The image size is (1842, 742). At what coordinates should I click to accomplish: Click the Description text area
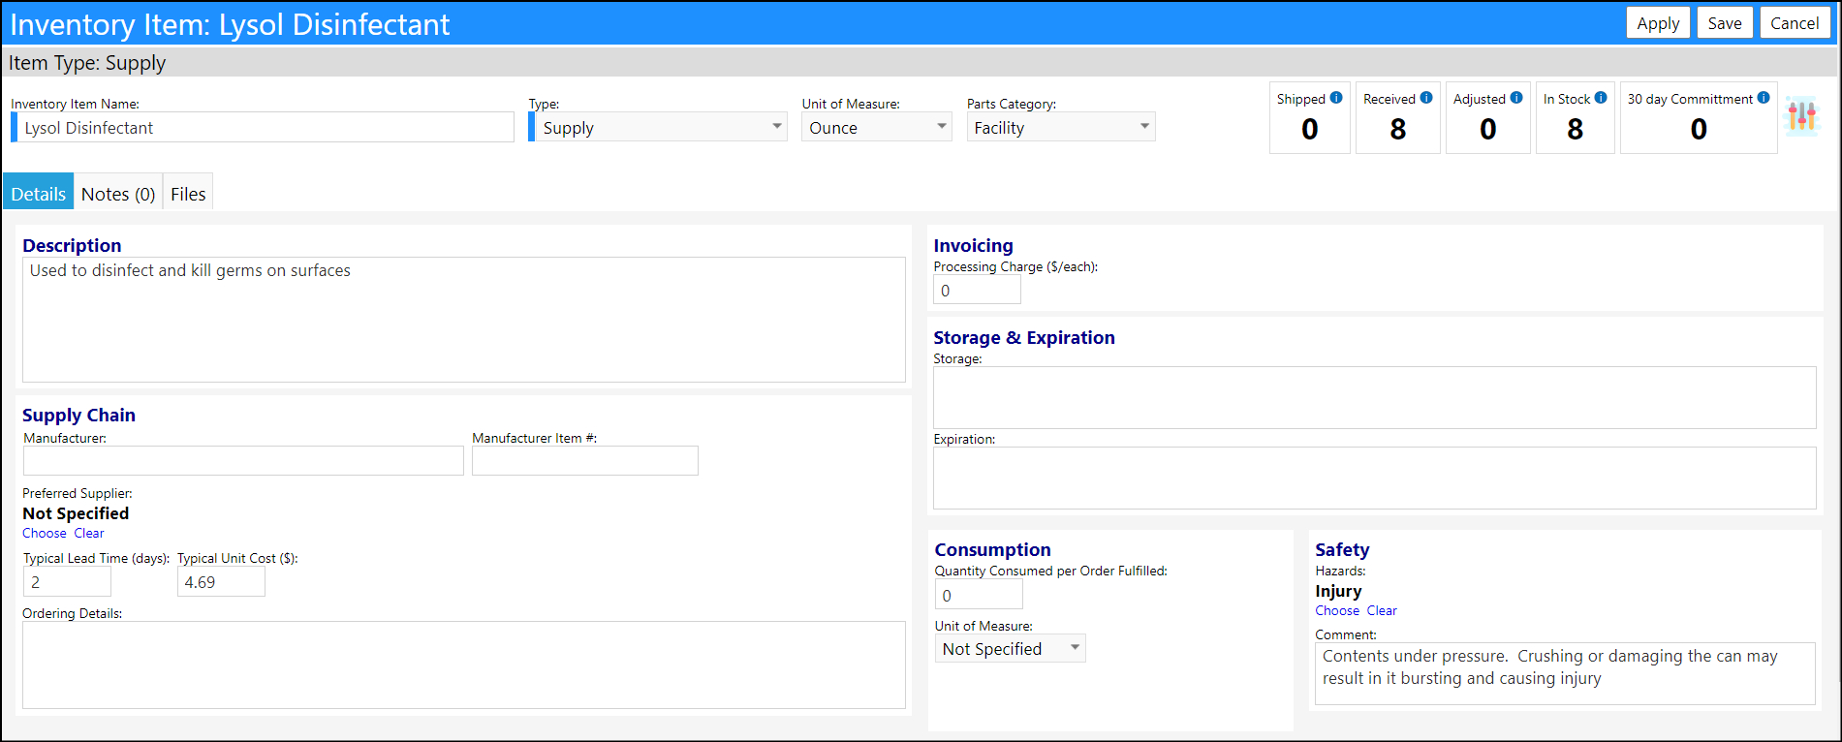click(x=464, y=320)
